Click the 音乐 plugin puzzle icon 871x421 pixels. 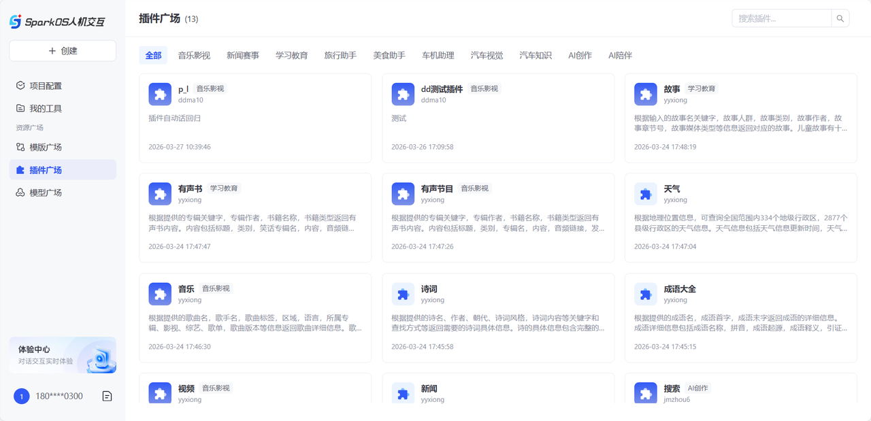point(160,294)
